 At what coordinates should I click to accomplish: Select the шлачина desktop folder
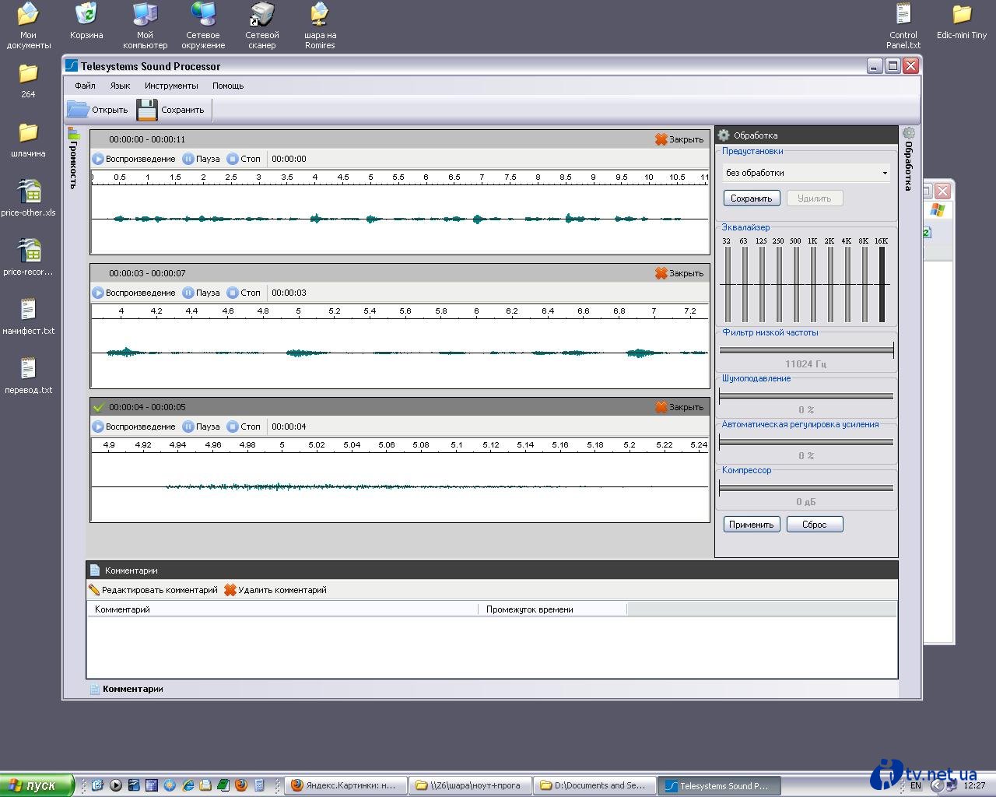pos(29,139)
